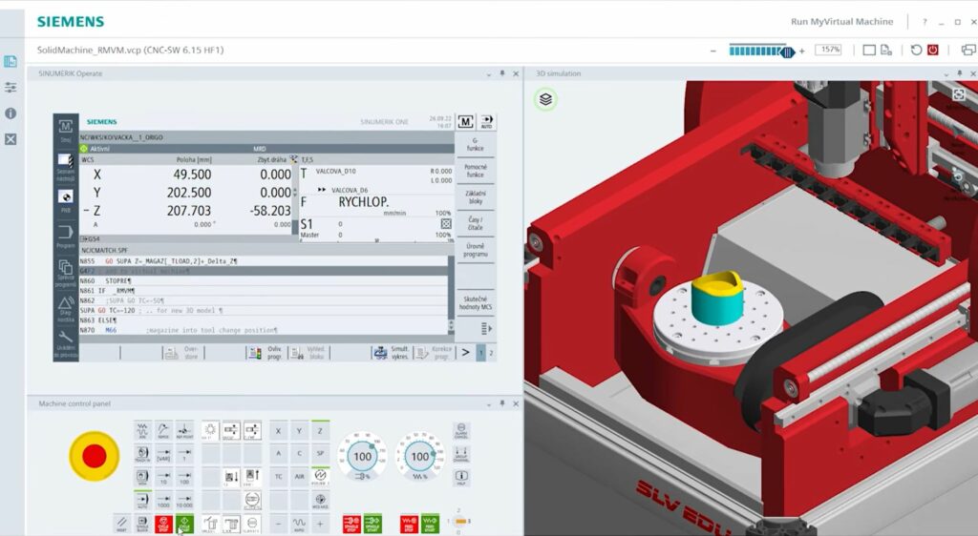Screen dimensions: 978x536
Task: Click the Simult. vykres. softkey
Action: 391,353
